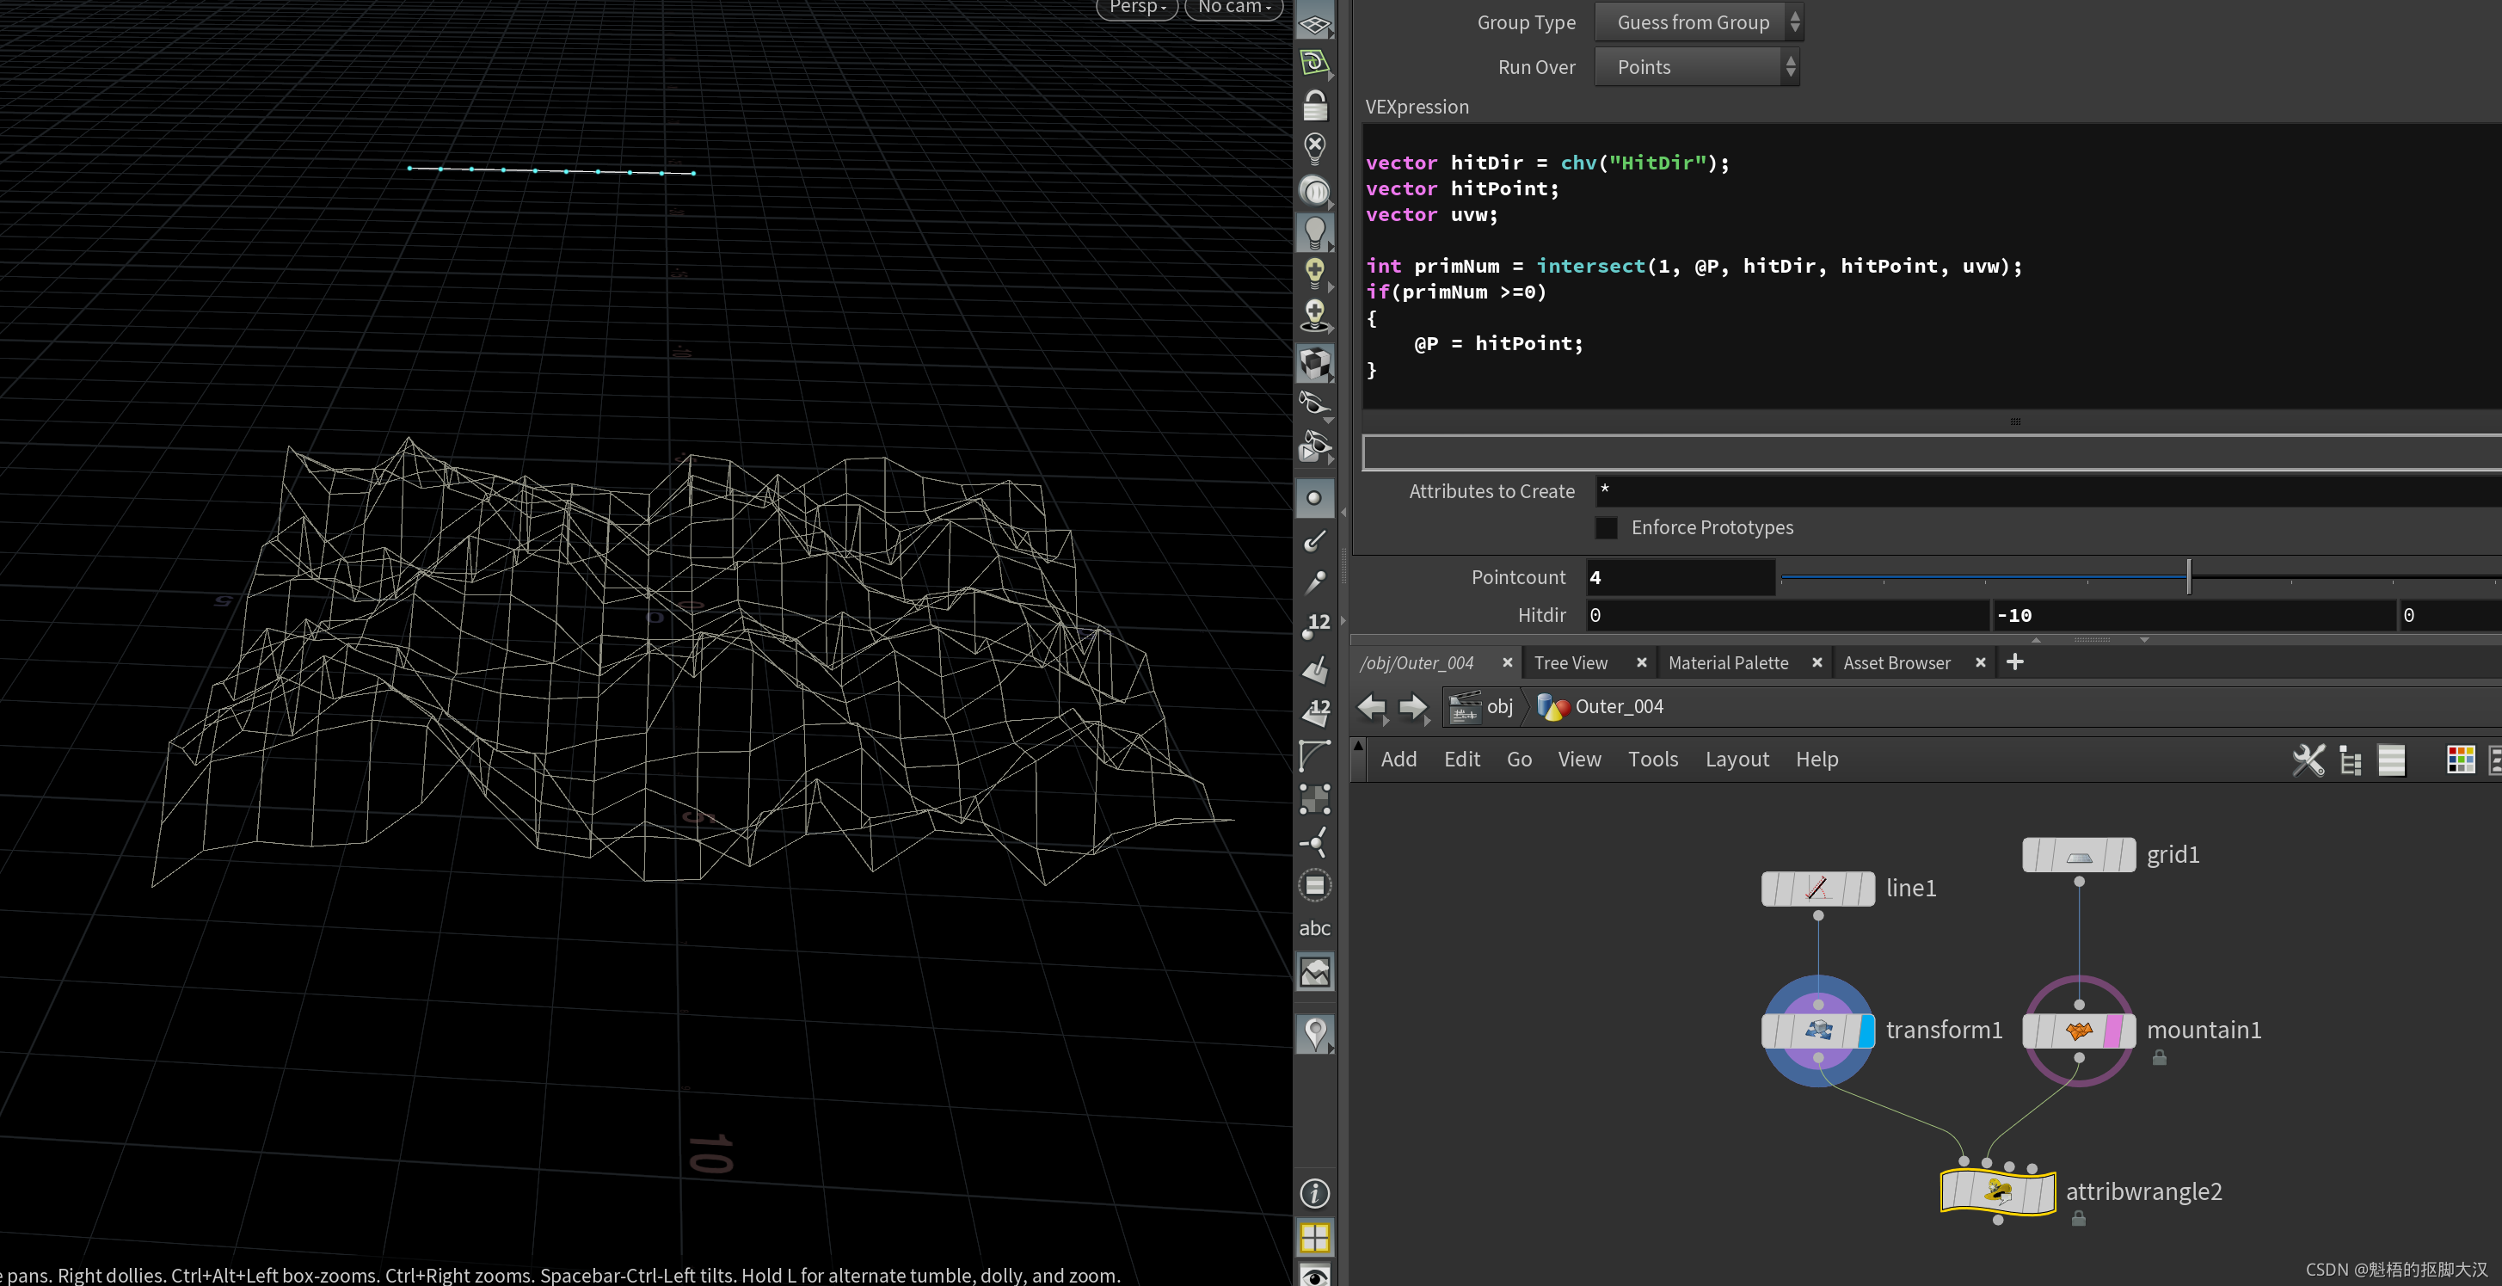Toggle the display flag on transform1 node
Image resolution: width=2502 pixels, height=1286 pixels.
point(1865,1031)
